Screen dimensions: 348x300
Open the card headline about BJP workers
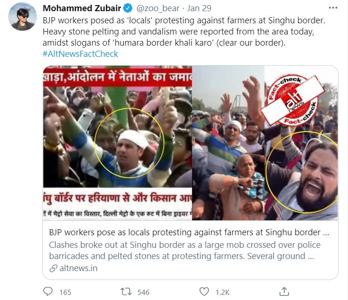[x=189, y=232]
